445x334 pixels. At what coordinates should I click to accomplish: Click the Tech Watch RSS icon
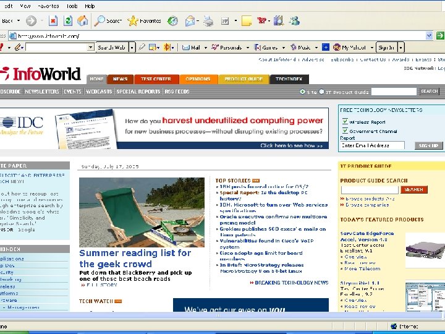click(x=118, y=301)
